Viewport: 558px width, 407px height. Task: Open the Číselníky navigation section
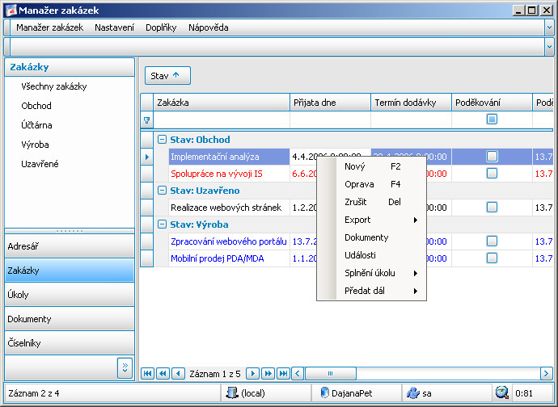[70, 342]
